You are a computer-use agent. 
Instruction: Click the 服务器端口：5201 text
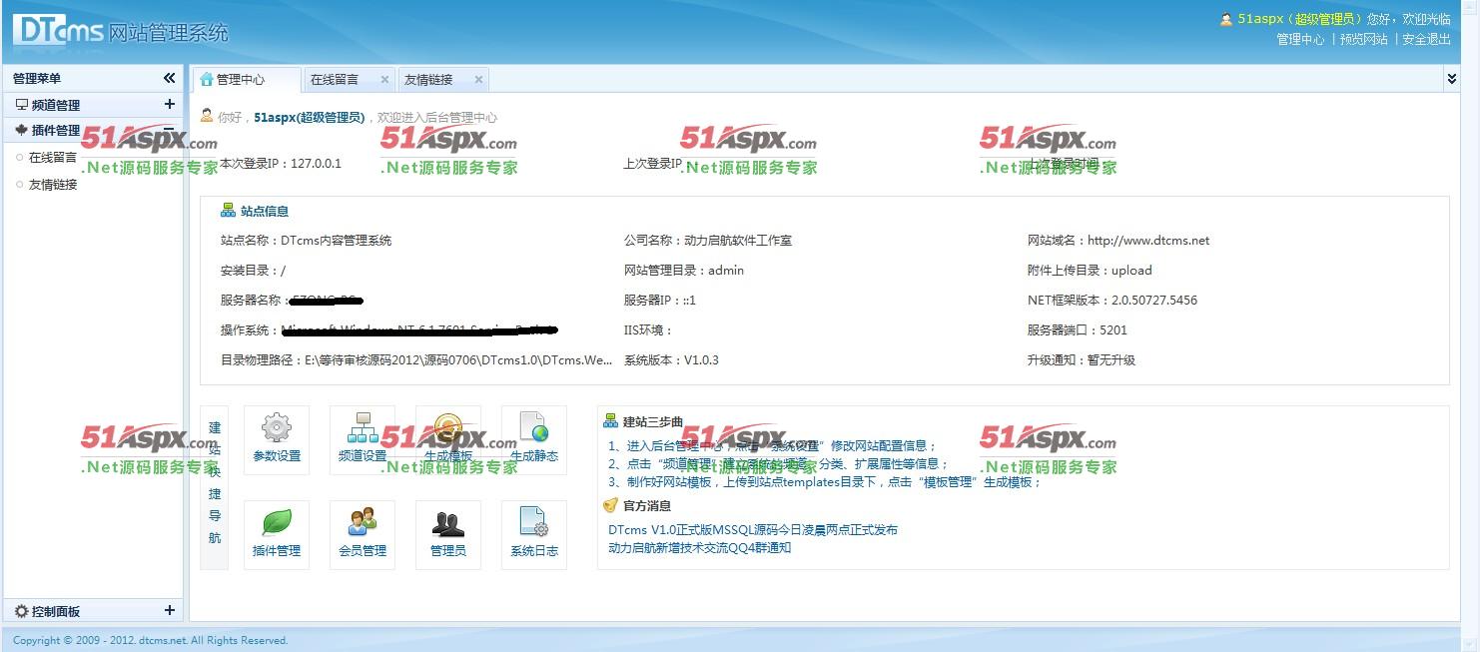(x=1078, y=330)
